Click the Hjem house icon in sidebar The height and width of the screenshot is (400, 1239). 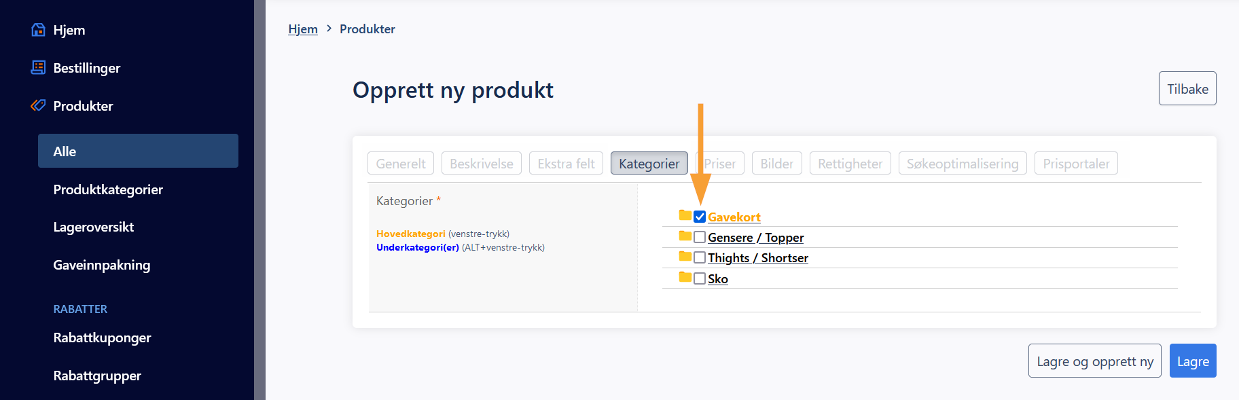click(38, 30)
